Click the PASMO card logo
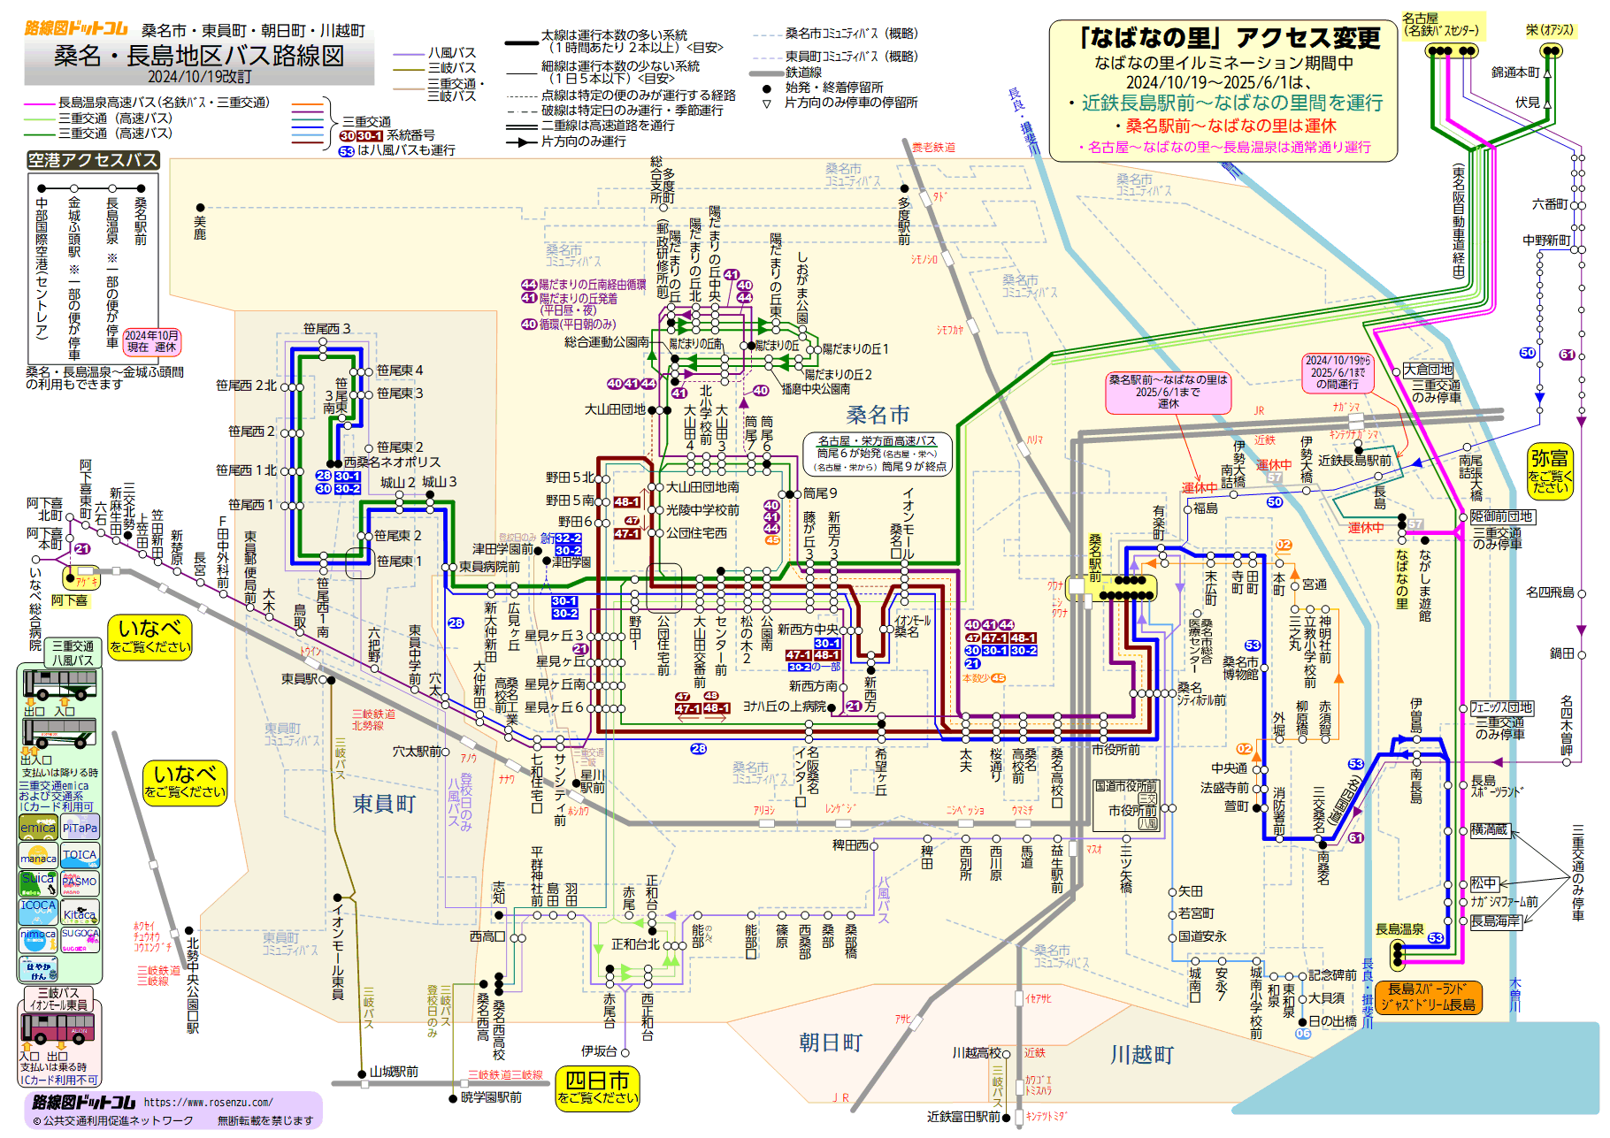The width and height of the screenshot is (1610, 1138). pos(80,883)
